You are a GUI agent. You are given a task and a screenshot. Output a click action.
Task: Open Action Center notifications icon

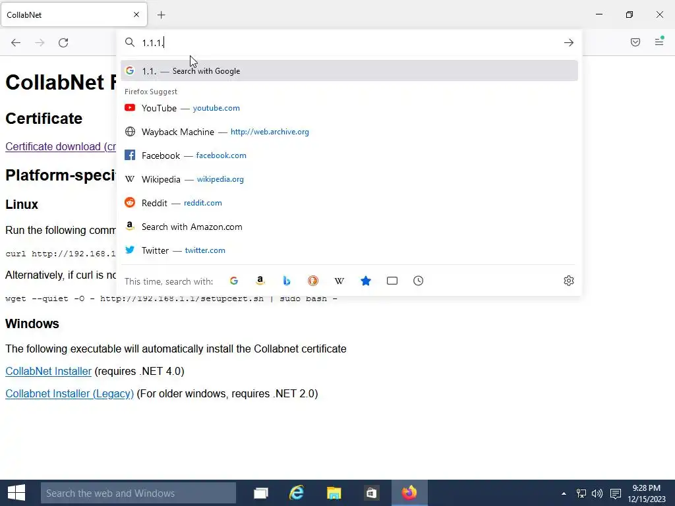click(616, 493)
